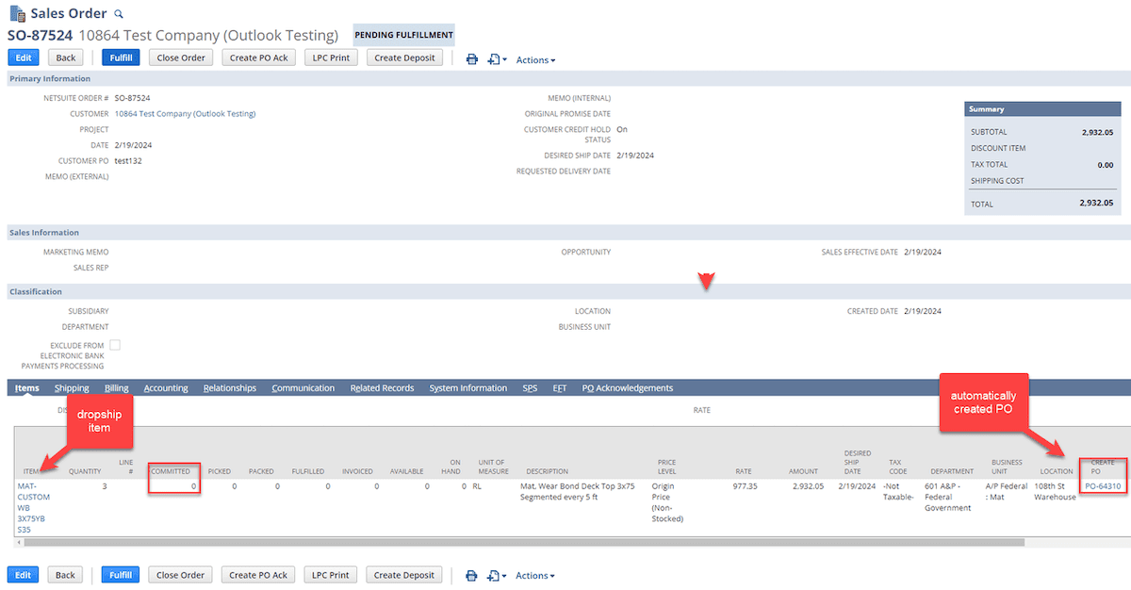The height and width of the screenshot is (590, 1131).
Task: Open the top new-document icon menu
Action: pos(497,58)
